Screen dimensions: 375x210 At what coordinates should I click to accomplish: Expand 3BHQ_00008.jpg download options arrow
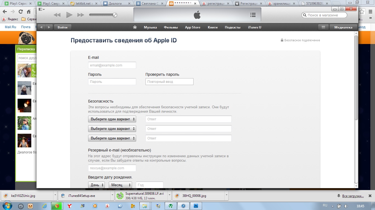227,196
